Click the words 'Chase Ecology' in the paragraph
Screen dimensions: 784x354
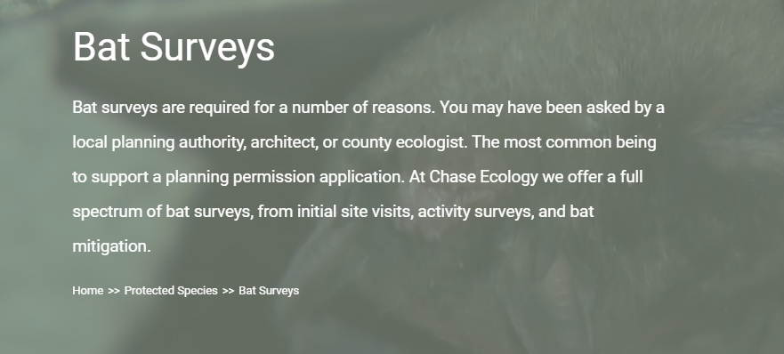pyautogui.click(x=483, y=177)
